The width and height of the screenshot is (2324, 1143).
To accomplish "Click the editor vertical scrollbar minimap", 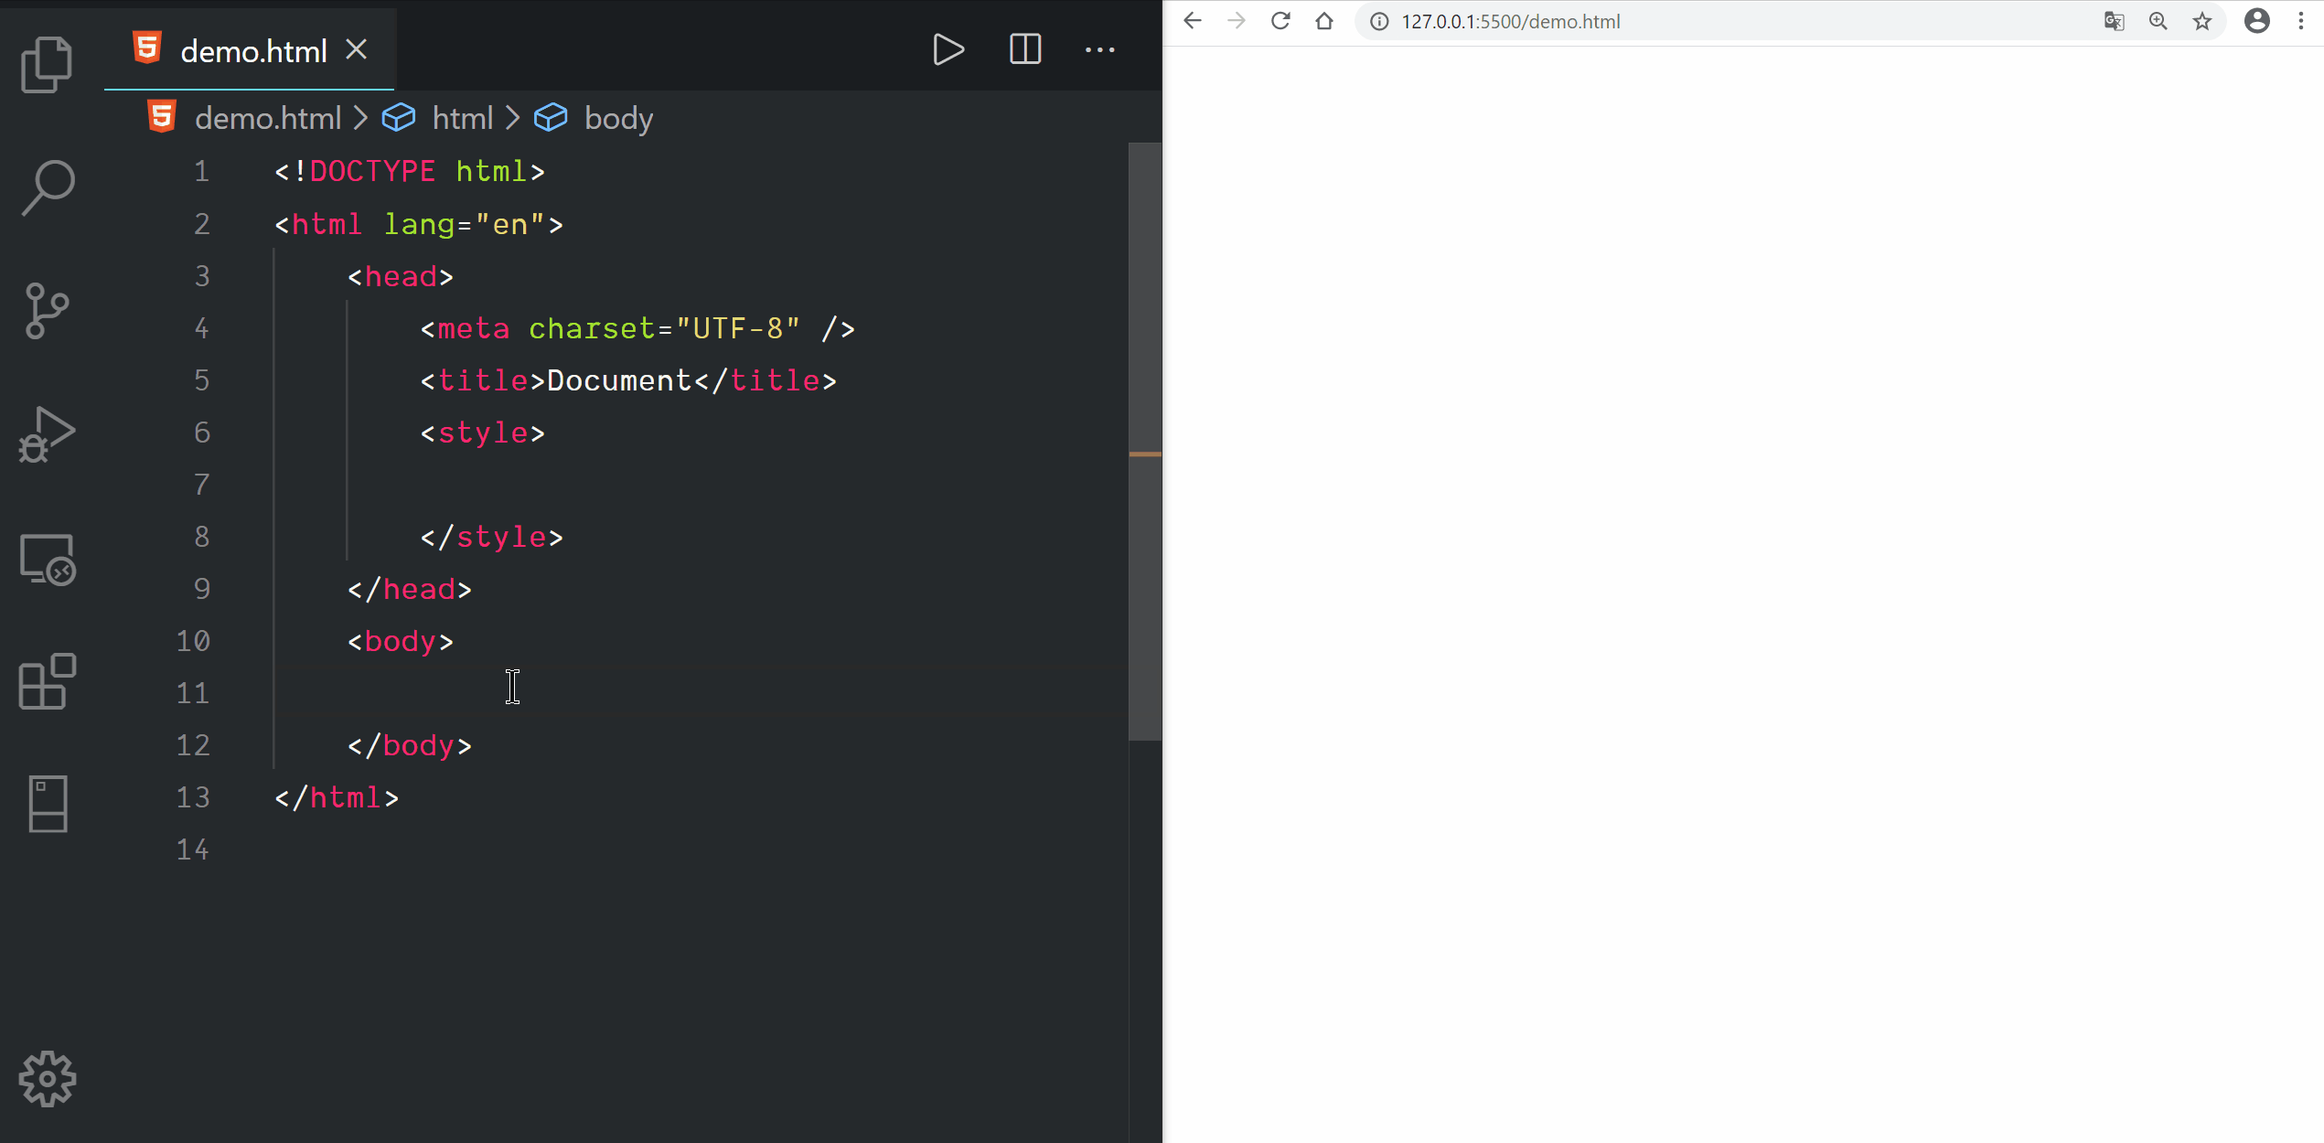I will (x=1144, y=441).
